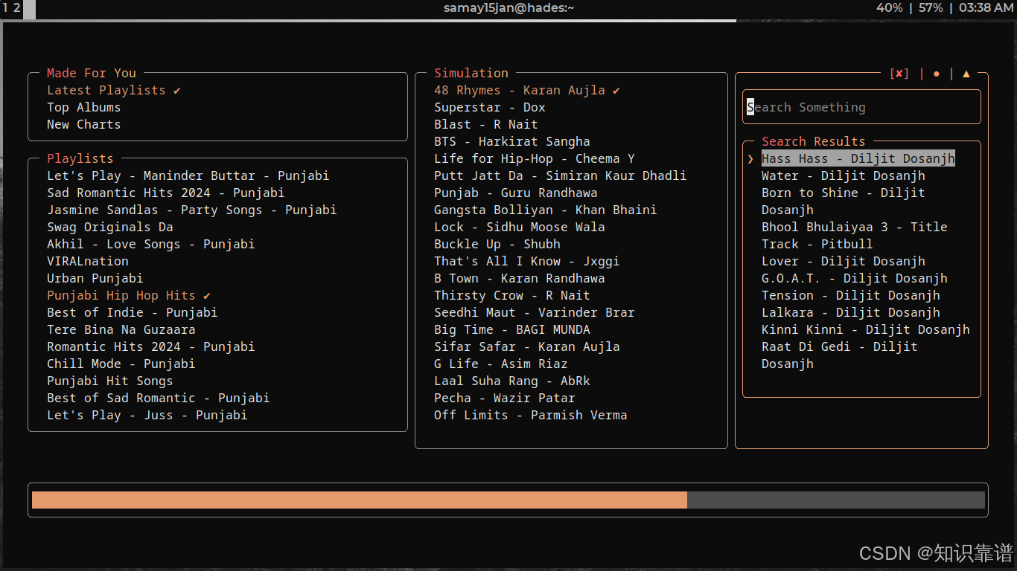This screenshot has height=571, width=1017.
Task: Select Tension - Diljit Dosanjh search result
Action: point(851,295)
